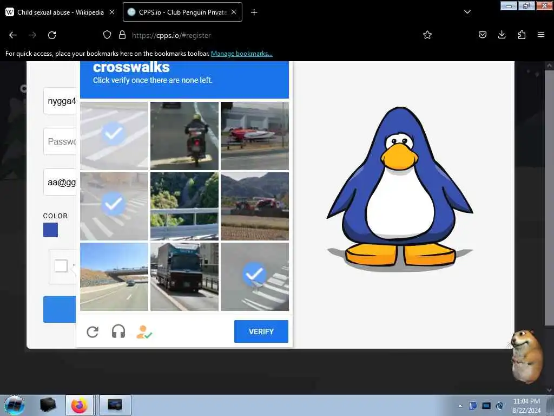Image resolution: width=554 pixels, height=416 pixels.
Task: Bookmark this page with the star icon
Action: pyautogui.click(x=427, y=35)
